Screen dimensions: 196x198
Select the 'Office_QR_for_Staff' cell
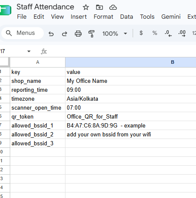click(131, 116)
